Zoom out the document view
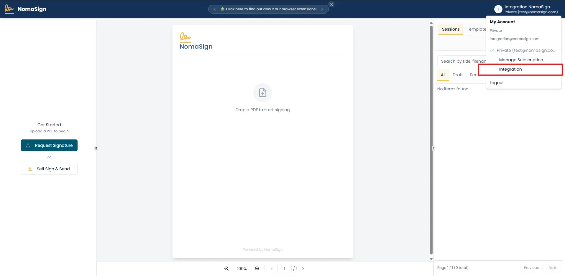Screen dimensions: 565x278 click(226, 269)
